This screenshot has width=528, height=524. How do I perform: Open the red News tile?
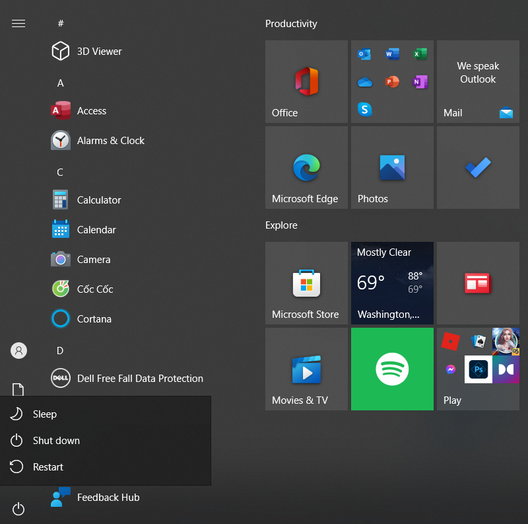coord(478,283)
